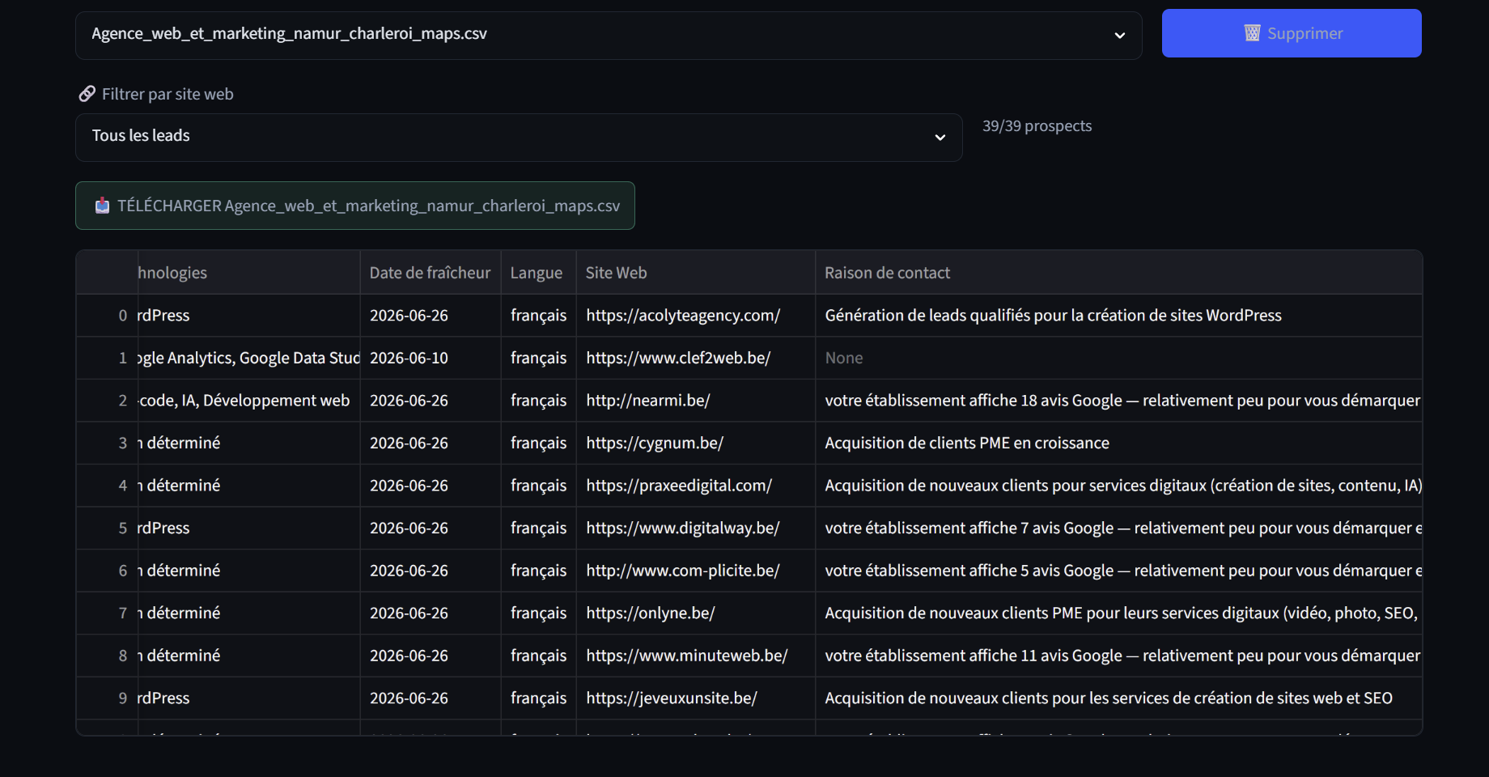Click the 7 avis Google reason cell
This screenshot has height=777, width=1489.
[x=1118, y=528]
